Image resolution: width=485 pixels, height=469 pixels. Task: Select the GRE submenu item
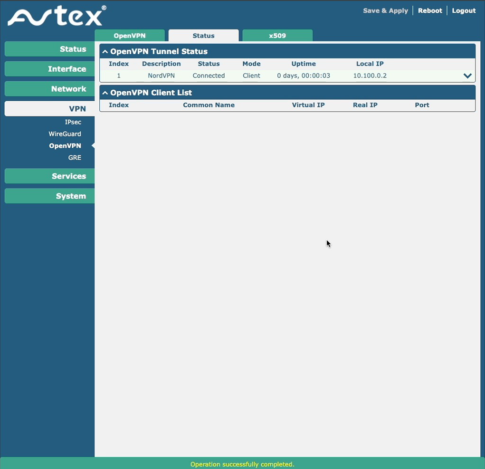[x=75, y=158]
